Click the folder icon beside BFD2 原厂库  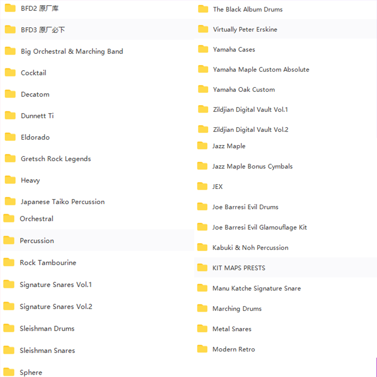tap(10, 8)
